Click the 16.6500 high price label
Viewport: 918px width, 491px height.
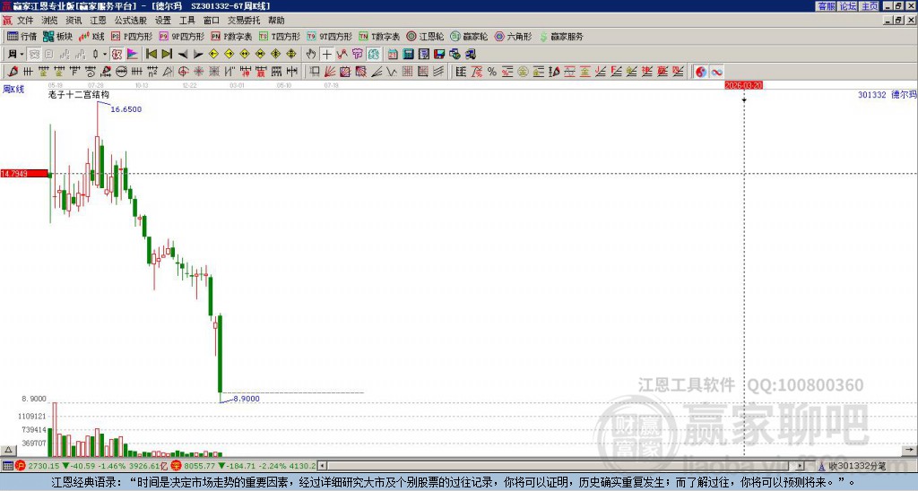point(126,109)
